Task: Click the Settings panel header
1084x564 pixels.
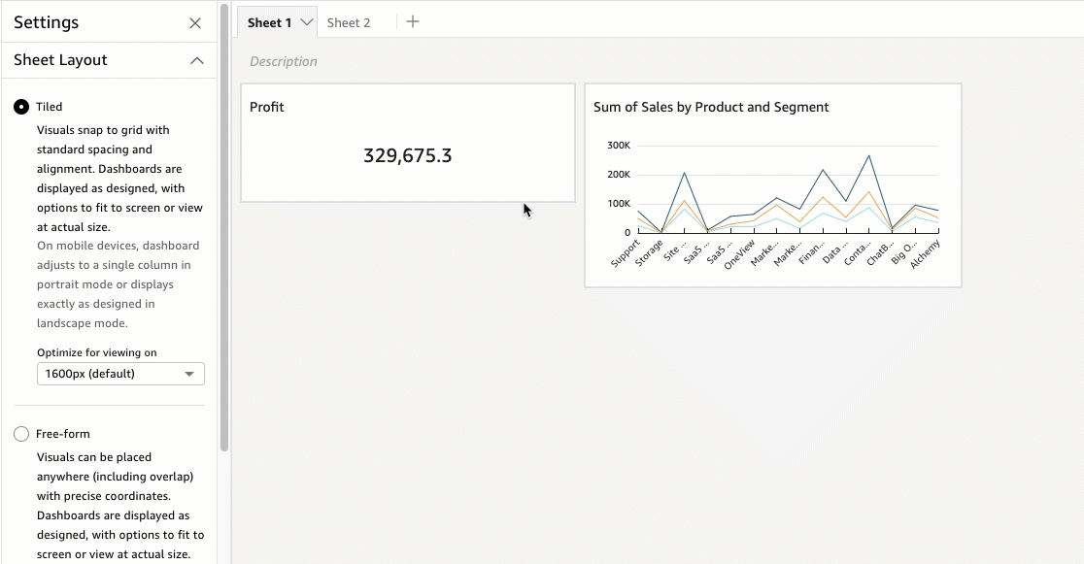Action: (47, 22)
